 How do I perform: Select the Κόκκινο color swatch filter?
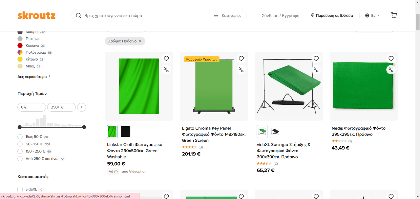(x=20, y=45)
